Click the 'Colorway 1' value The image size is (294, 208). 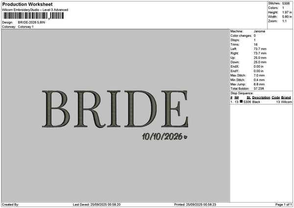tap(25, 27)
